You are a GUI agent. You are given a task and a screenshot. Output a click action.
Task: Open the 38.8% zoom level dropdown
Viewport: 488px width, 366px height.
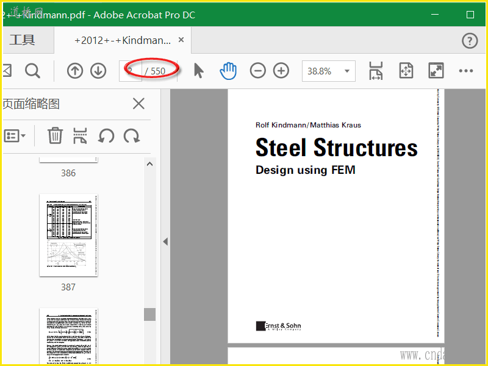pos(329,71)
